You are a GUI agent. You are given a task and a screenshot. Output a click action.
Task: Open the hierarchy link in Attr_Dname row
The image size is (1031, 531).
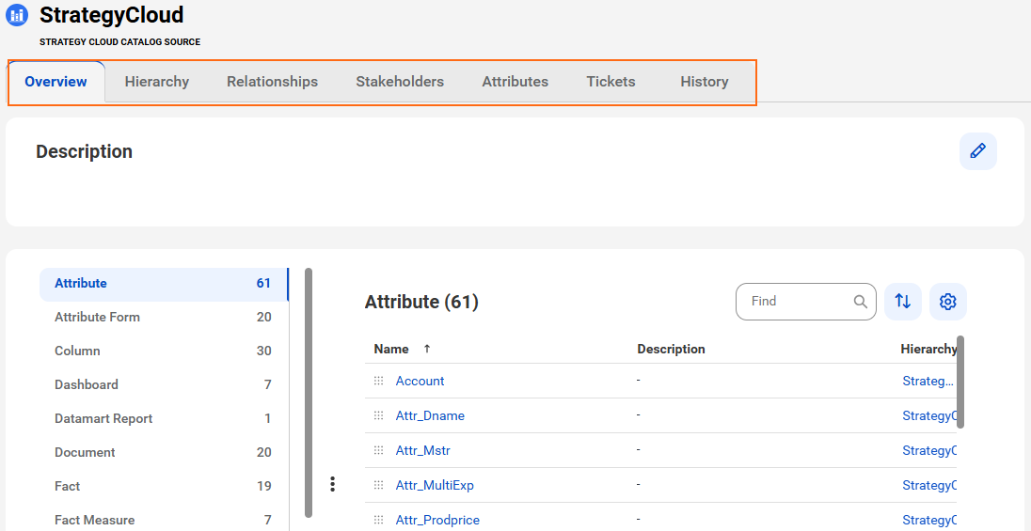[929, 416]
